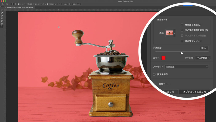Viewport: 216px width, 122px height.
Task: Select the sample20231203.psd document tab
Action: 21,7
